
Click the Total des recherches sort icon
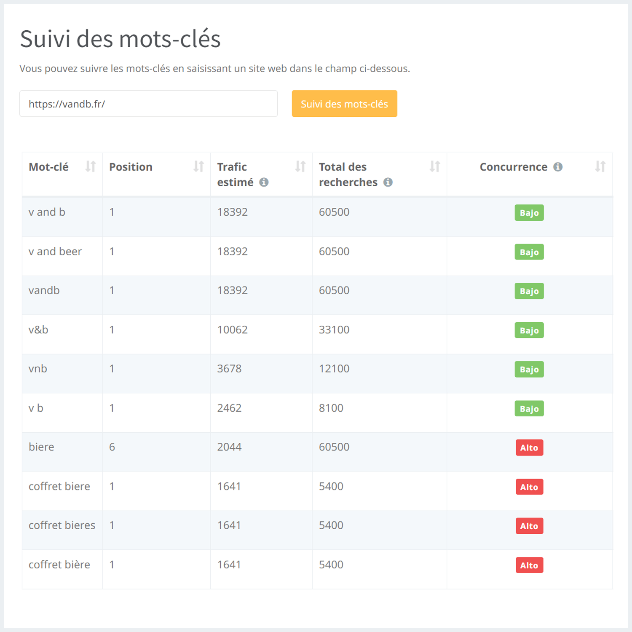coord(435,166)
